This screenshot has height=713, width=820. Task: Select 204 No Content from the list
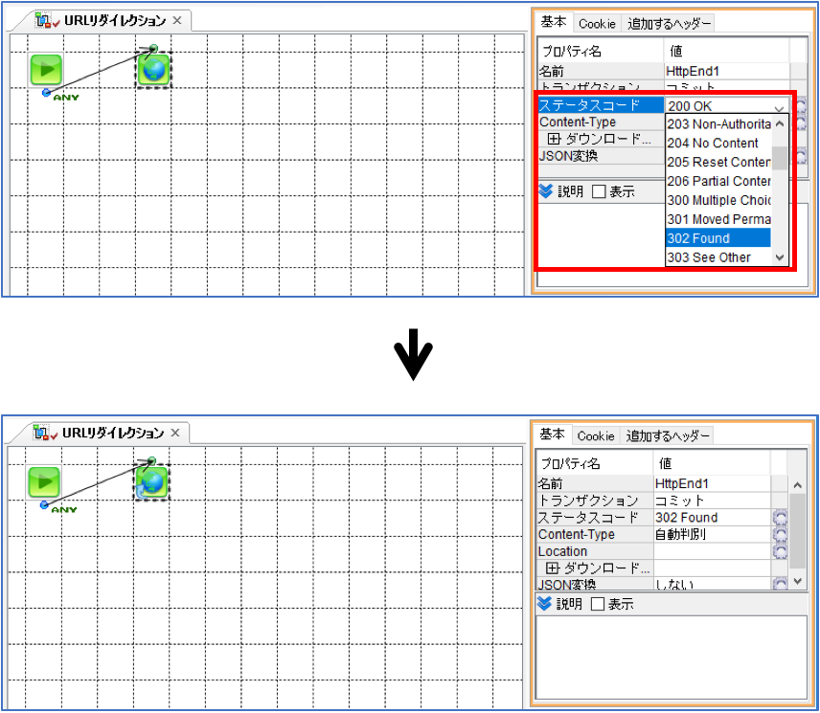(x=718, y=144)
